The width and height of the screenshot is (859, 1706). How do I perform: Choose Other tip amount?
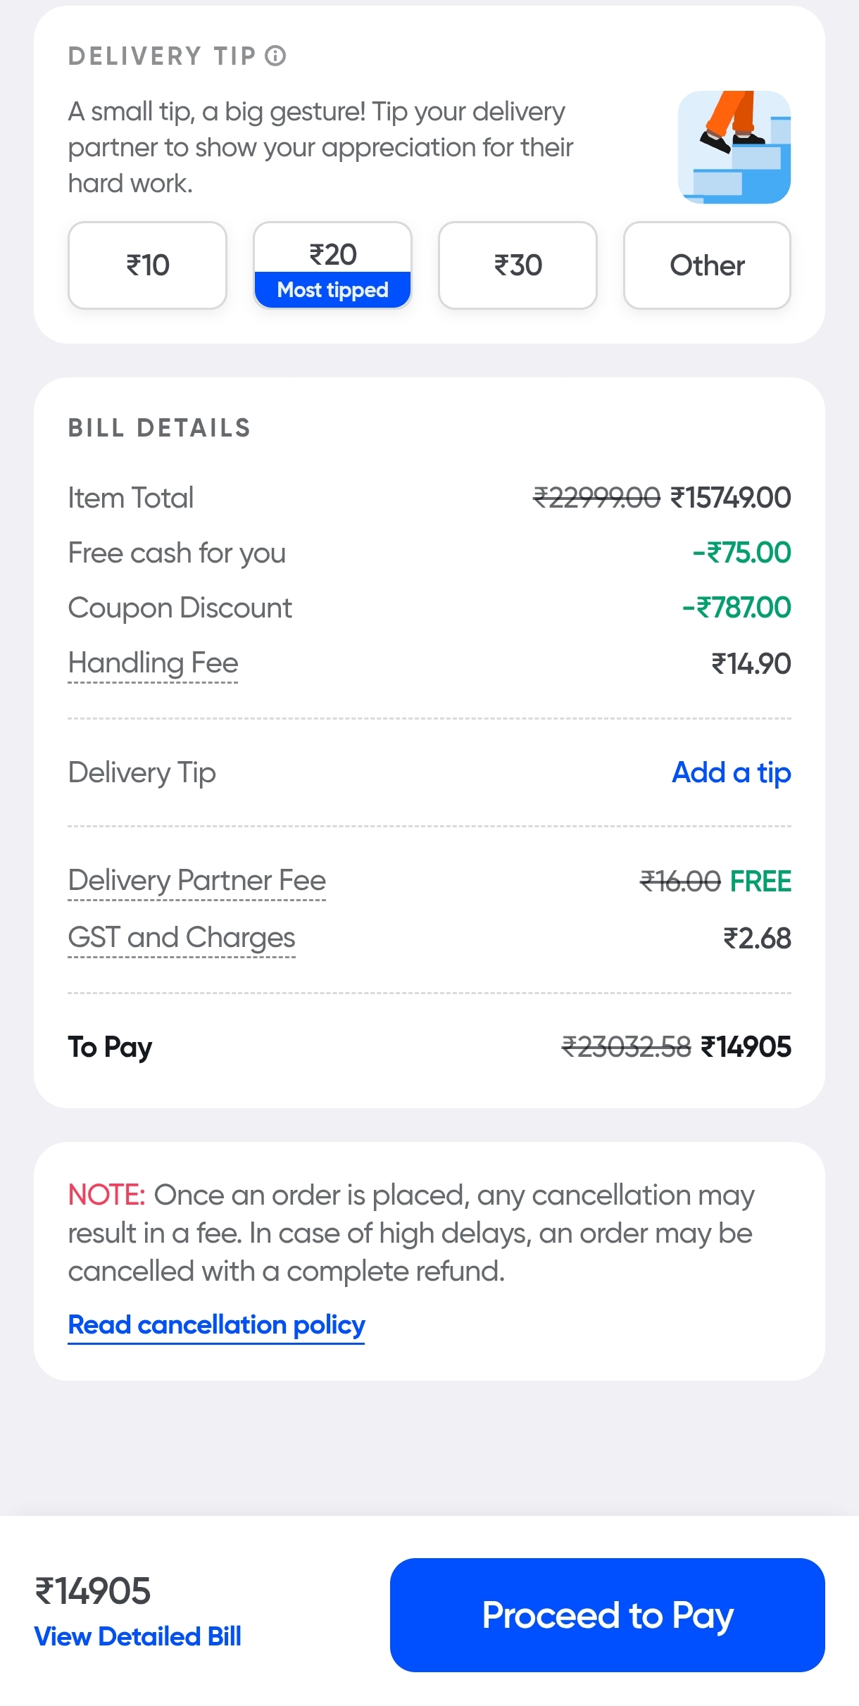707,265
